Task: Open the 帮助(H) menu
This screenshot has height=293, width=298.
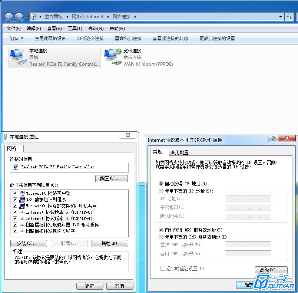Action: tap(117, 29)
